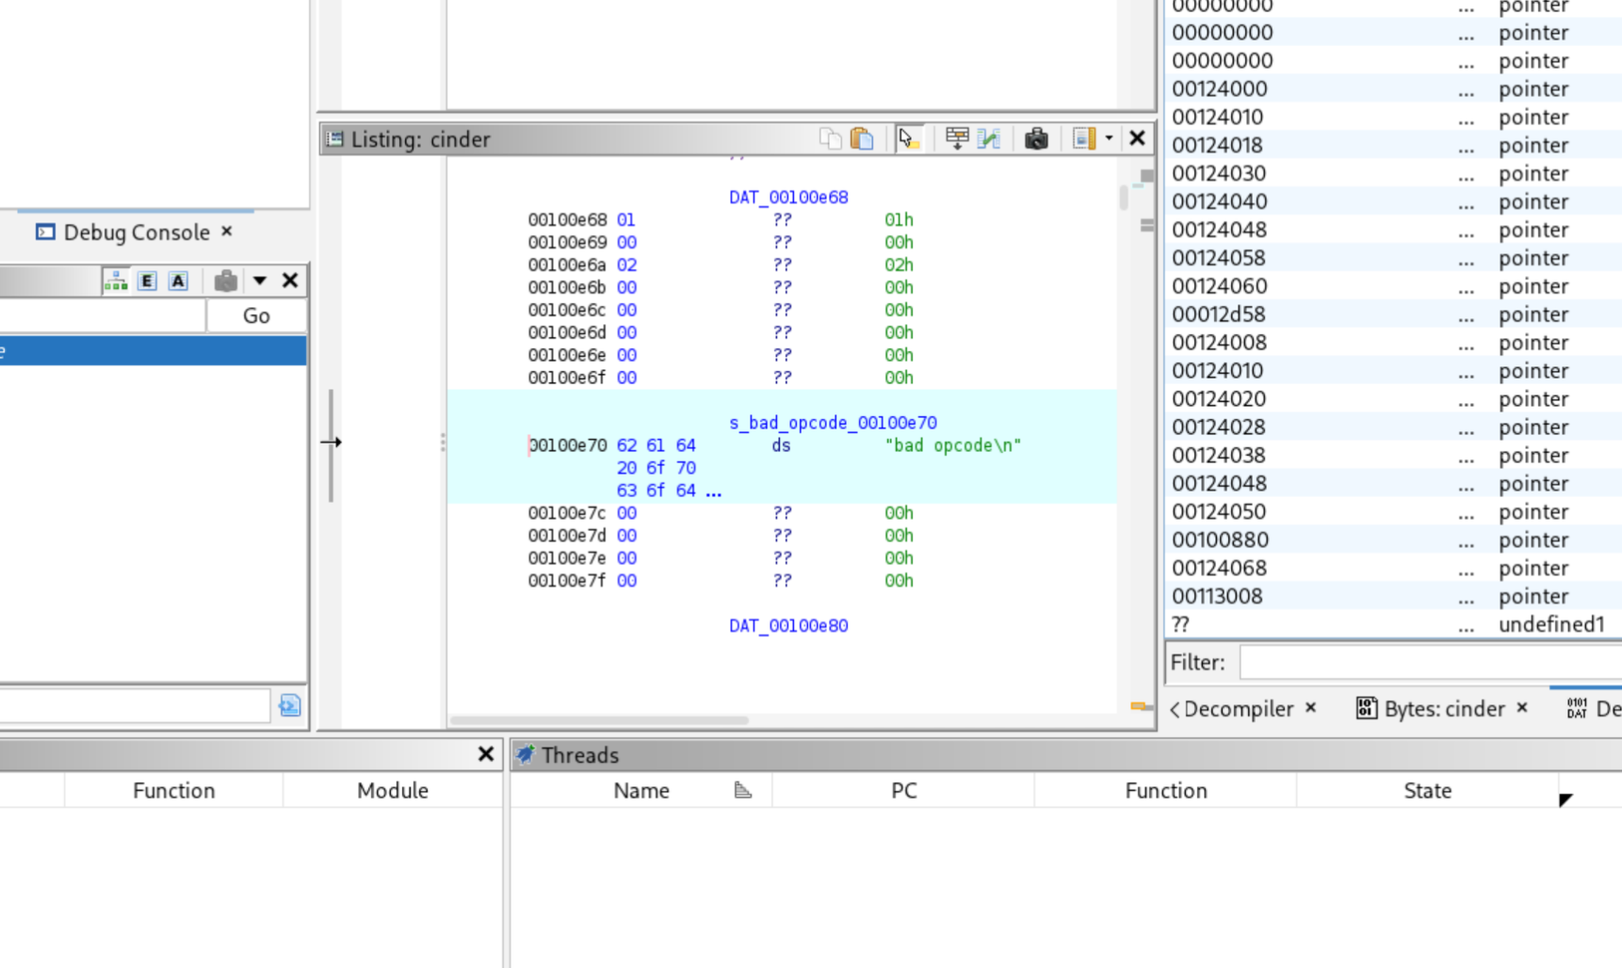Click the orange marker in Listing overview margin
Screen dimensions: 1622x968
[1138, 705]
